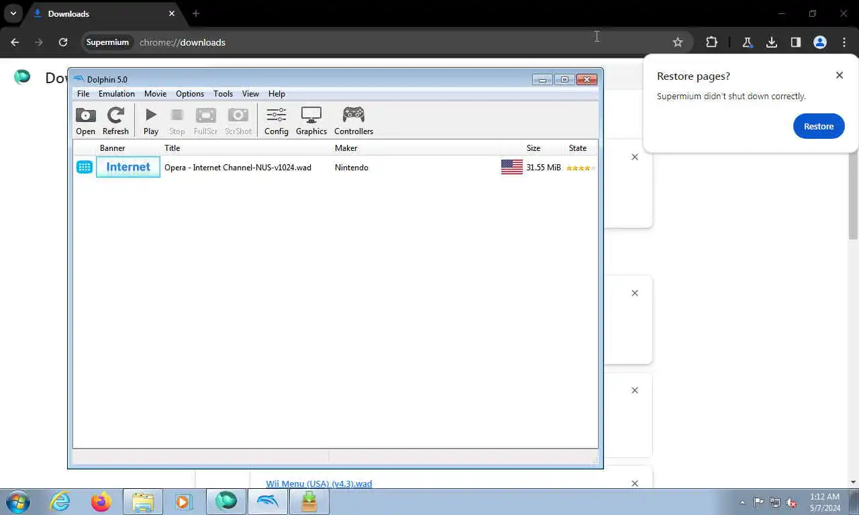Open the browser Extensions puzzle icon
Screen dimensions: 859x515
[x=711, y=42]
